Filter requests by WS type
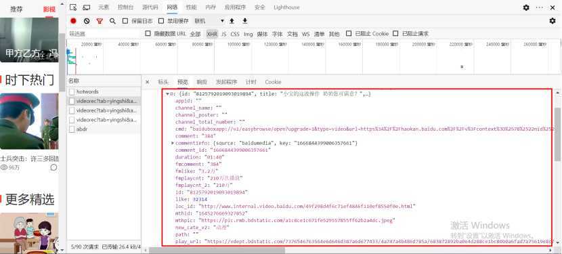This screenshot has width=562, height=254. 305,34
